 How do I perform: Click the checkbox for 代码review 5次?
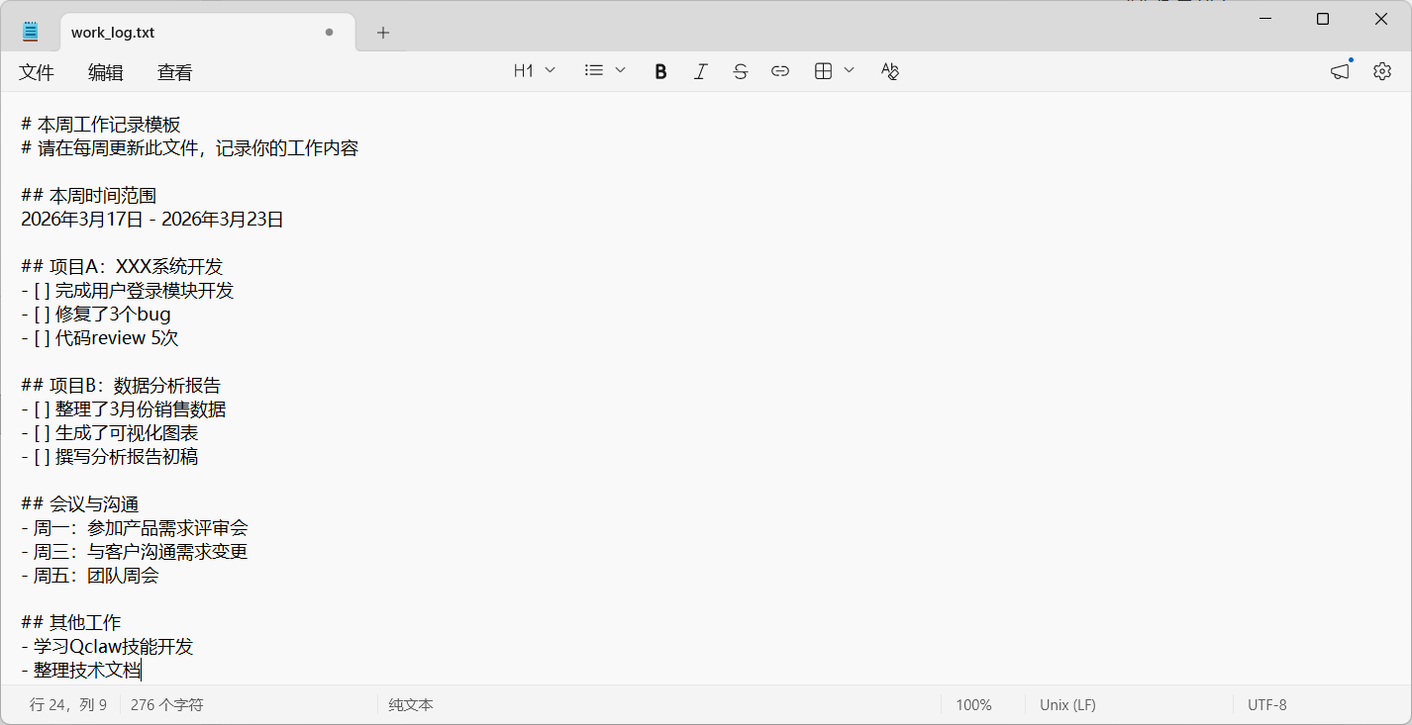[42, 338]
